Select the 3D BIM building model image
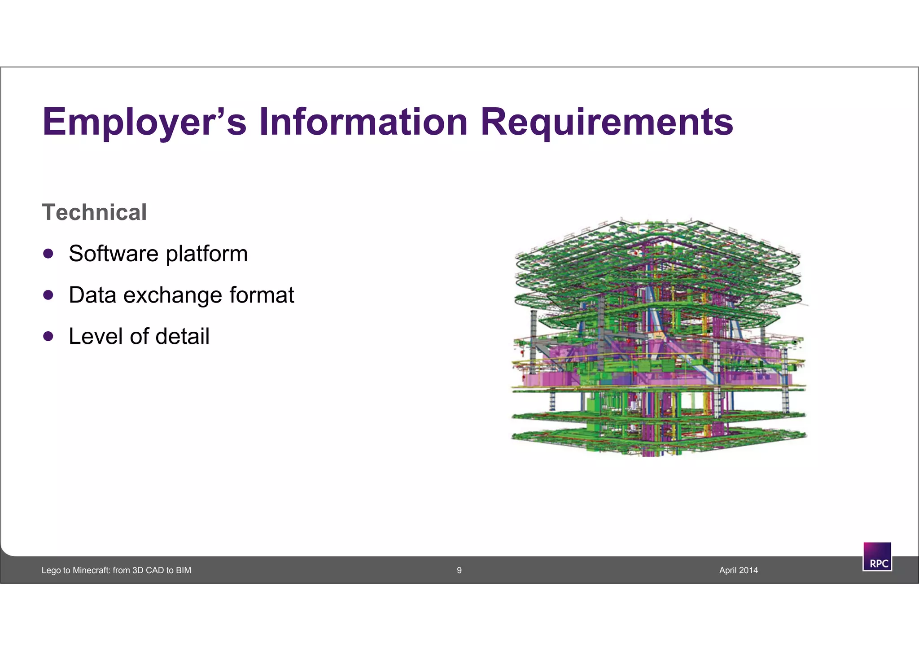 [x=658, y=338]
